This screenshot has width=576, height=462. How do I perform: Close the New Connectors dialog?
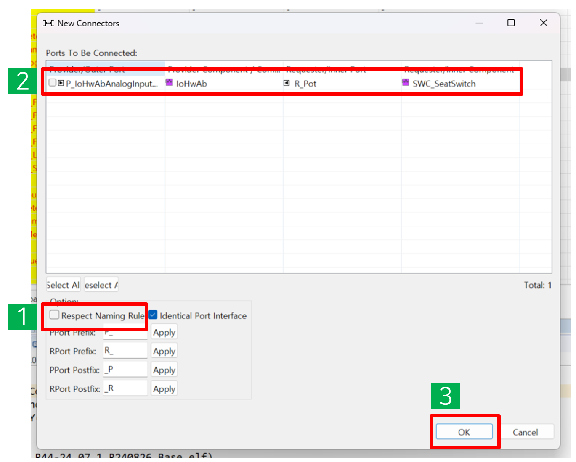[544, 23]
